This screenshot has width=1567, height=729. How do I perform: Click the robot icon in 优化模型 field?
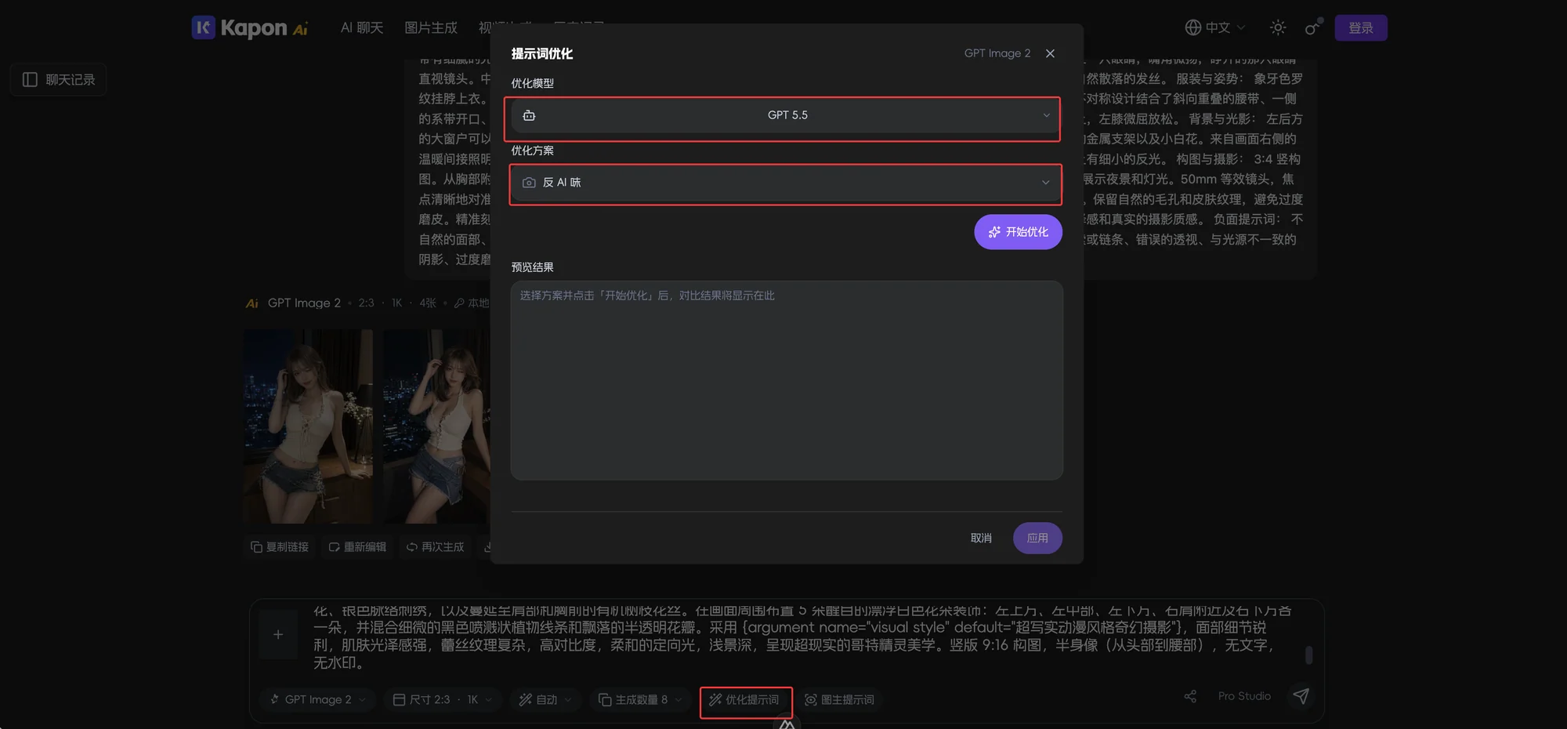(x=529, y=115)
